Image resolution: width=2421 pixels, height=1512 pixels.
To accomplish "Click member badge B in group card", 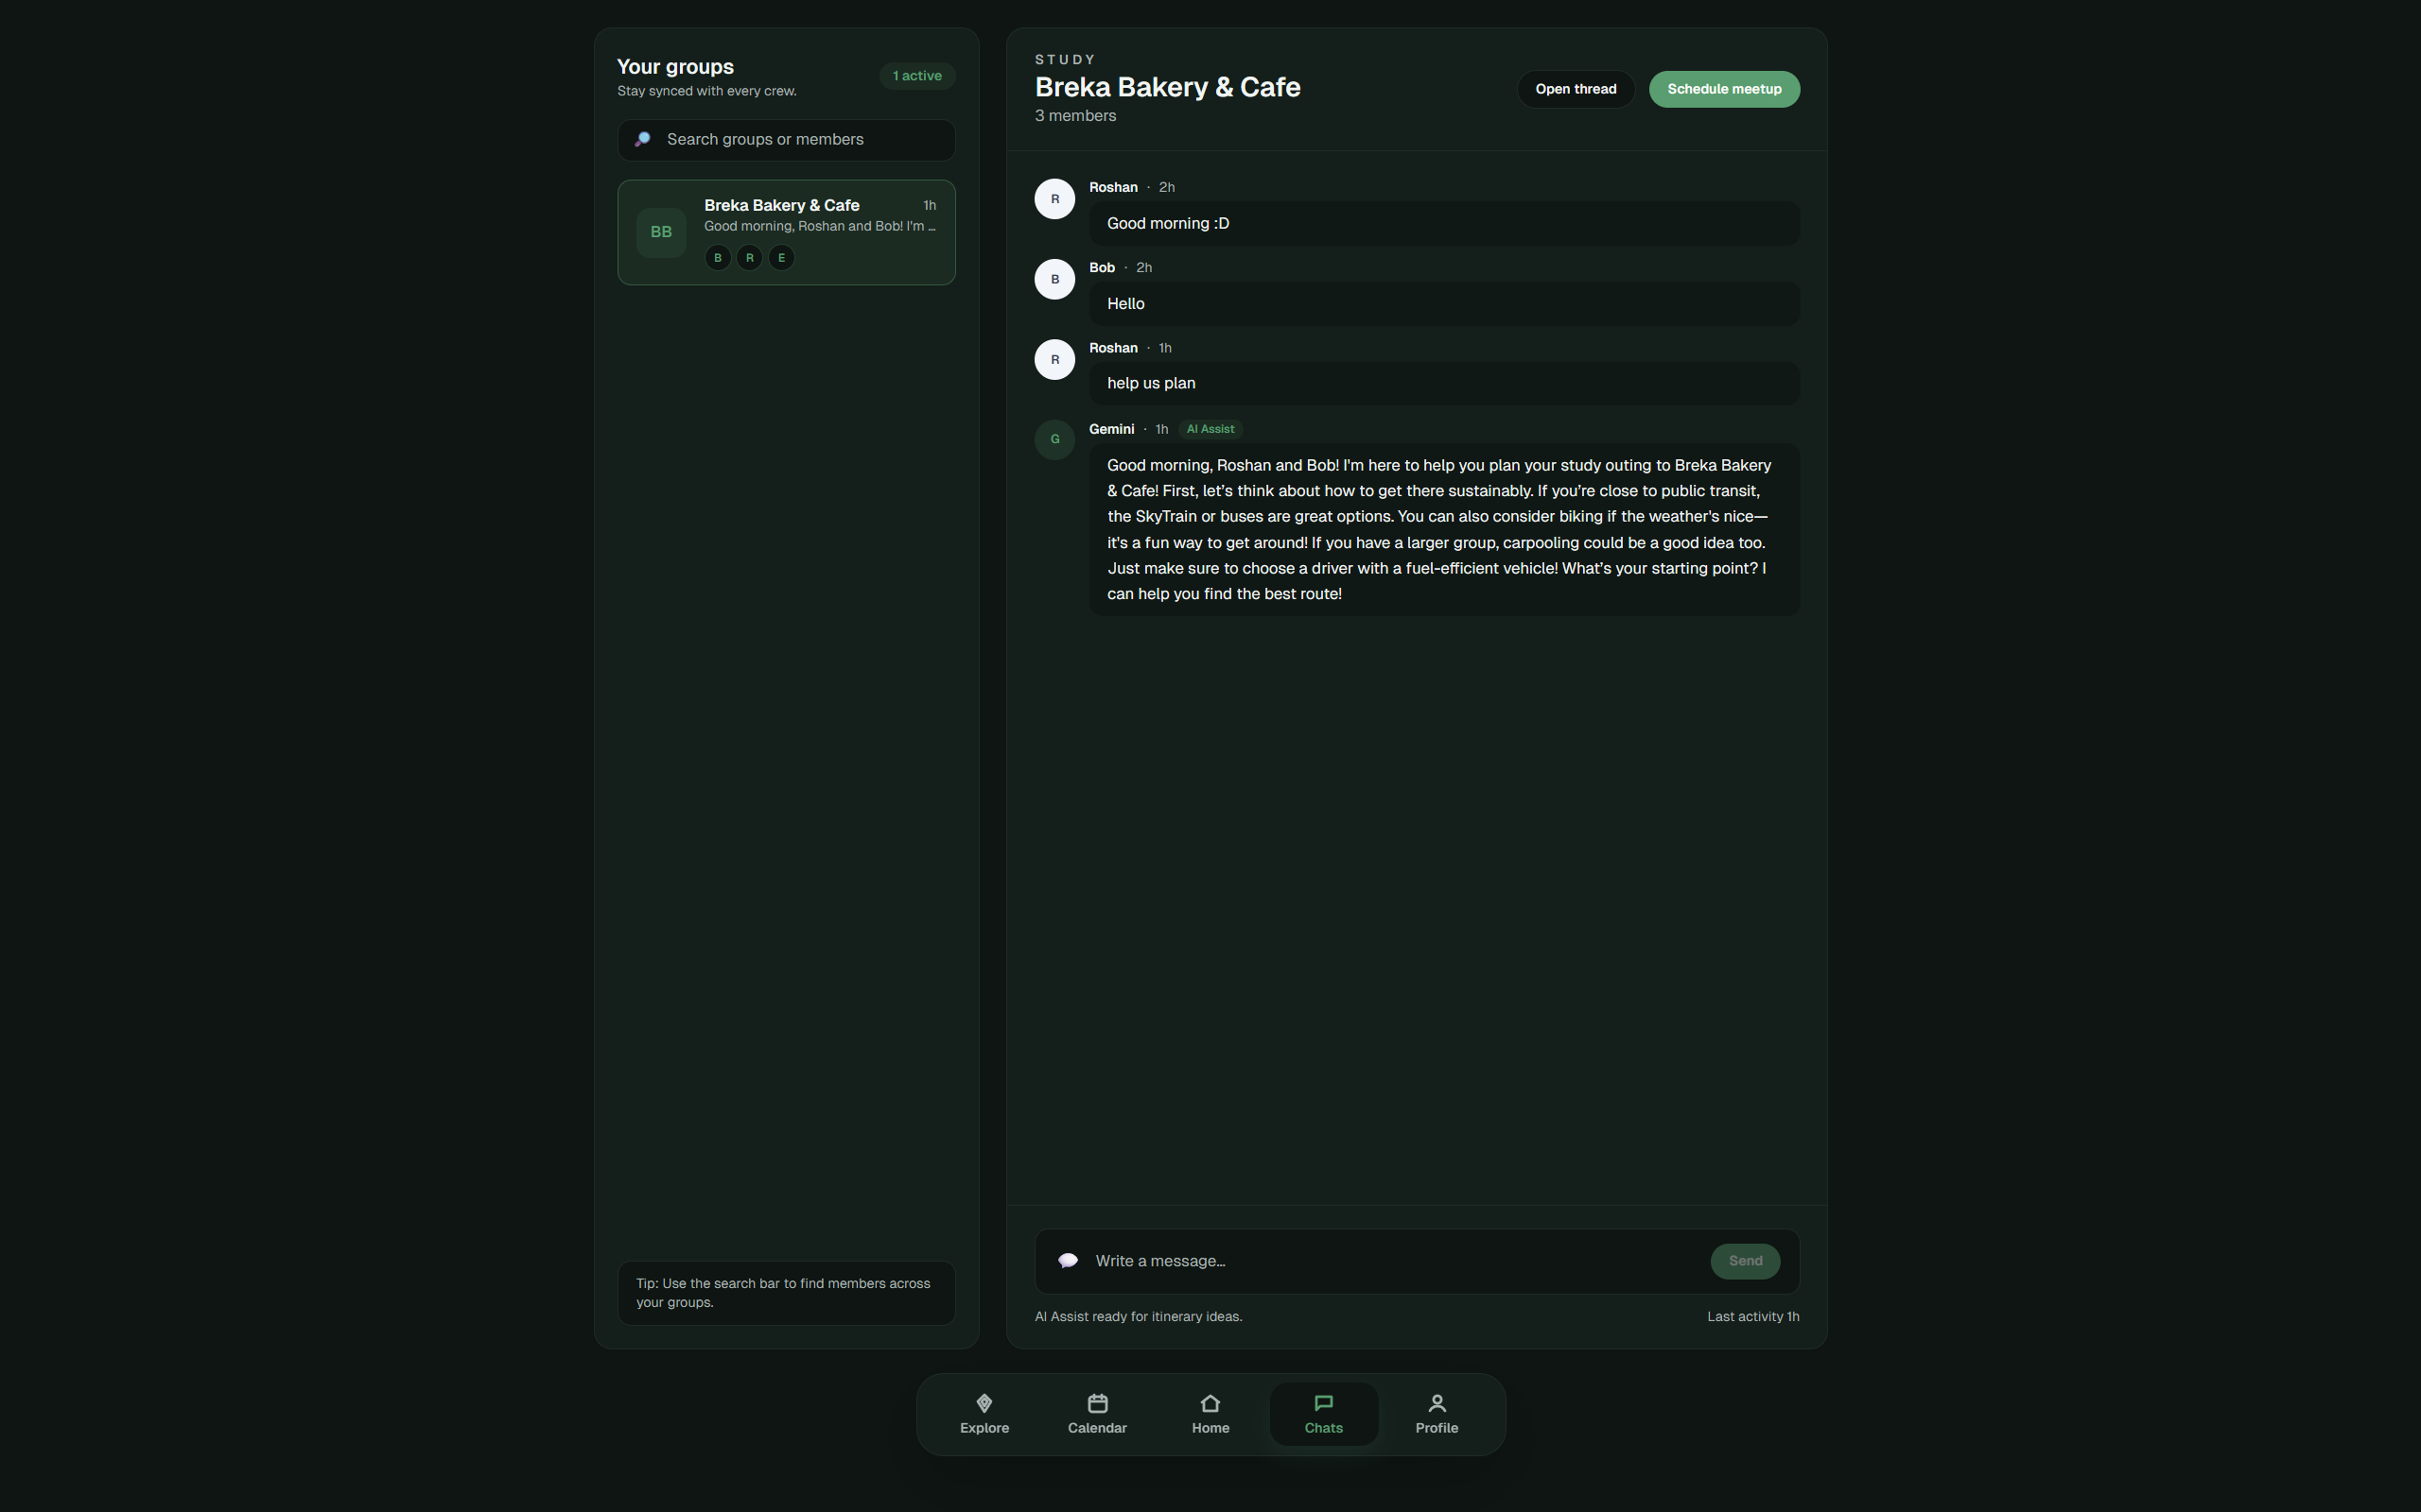I will tap(717, 258).
